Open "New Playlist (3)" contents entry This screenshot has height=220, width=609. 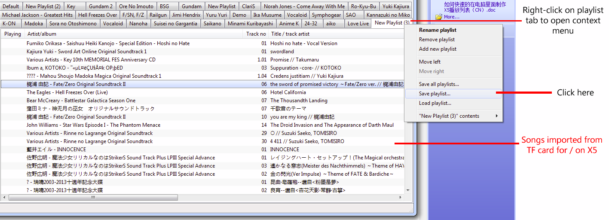click(453, 116)
